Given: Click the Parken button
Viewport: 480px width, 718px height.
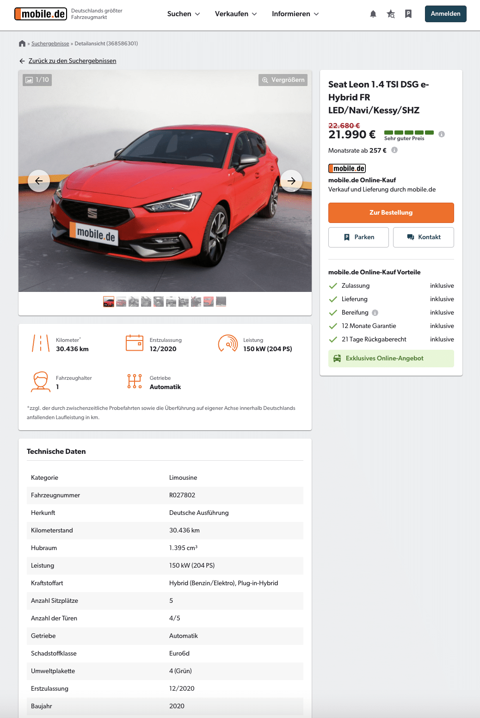Looking at the screenshot, I should (358, 237).
